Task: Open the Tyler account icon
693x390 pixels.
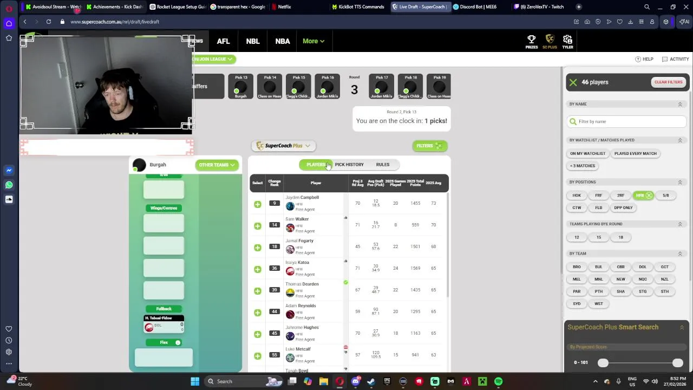Action: click(x=567, y=41)
